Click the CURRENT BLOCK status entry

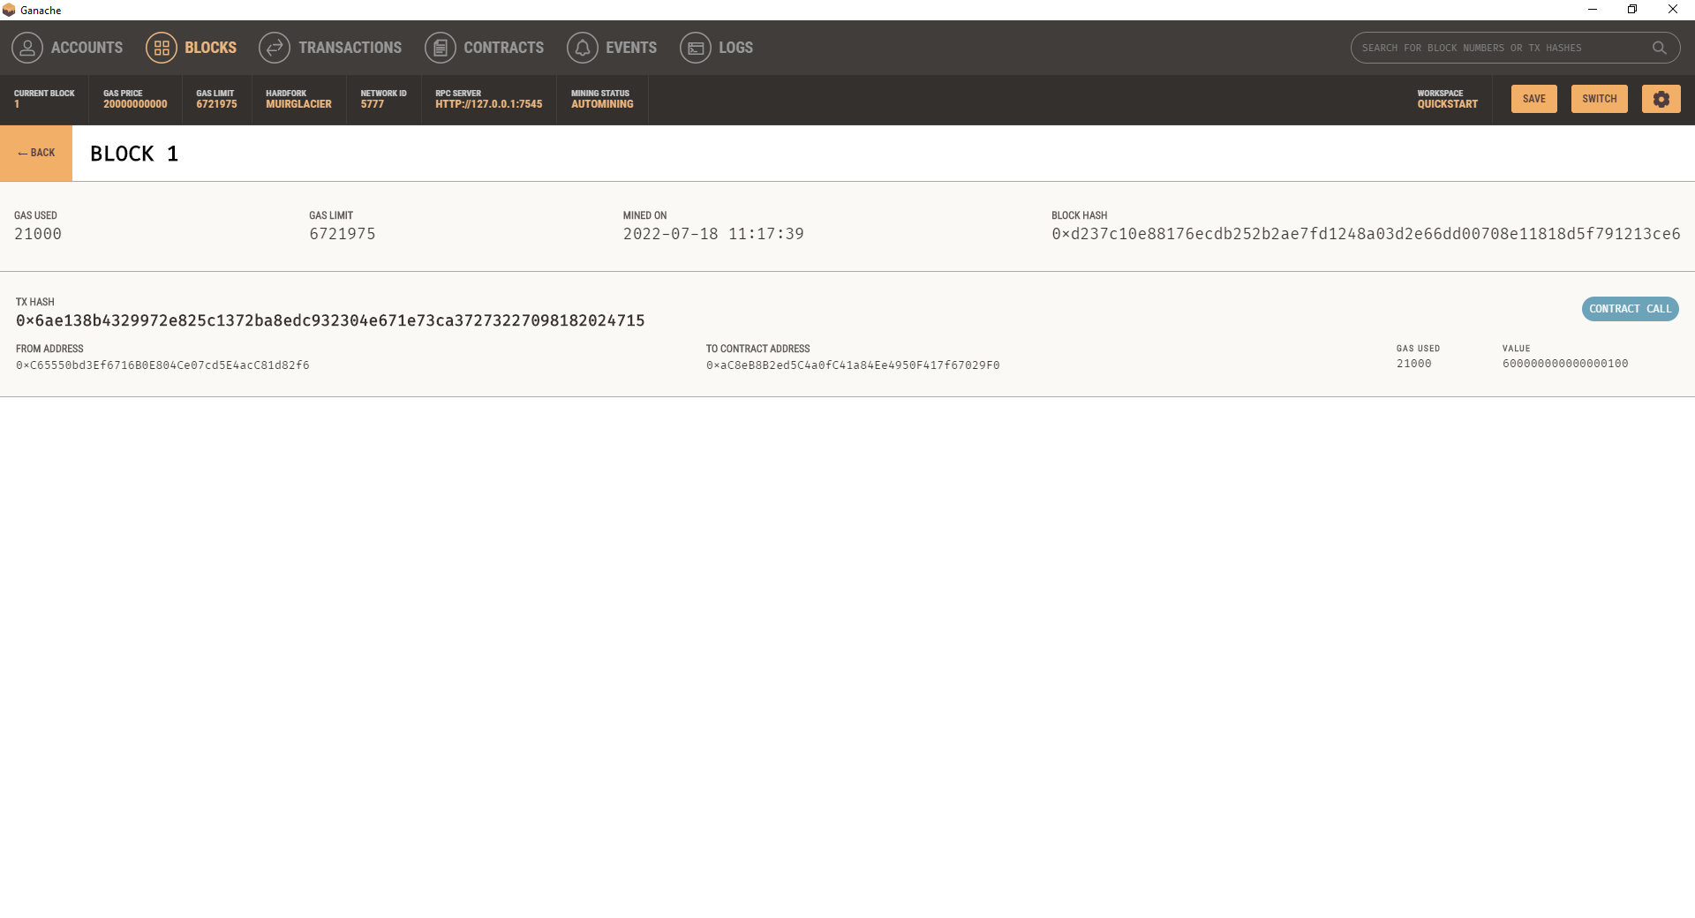coord(44,99)
